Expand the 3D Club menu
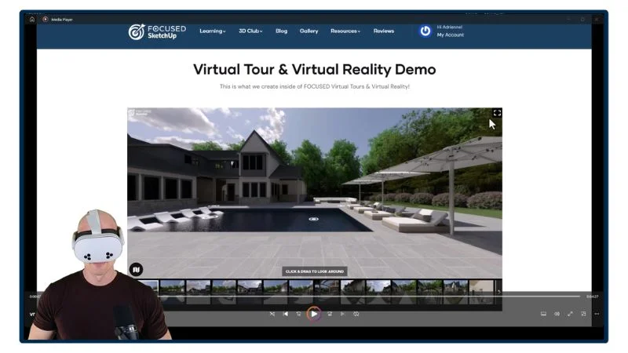628x353 pixels. [x=250, y=31]
